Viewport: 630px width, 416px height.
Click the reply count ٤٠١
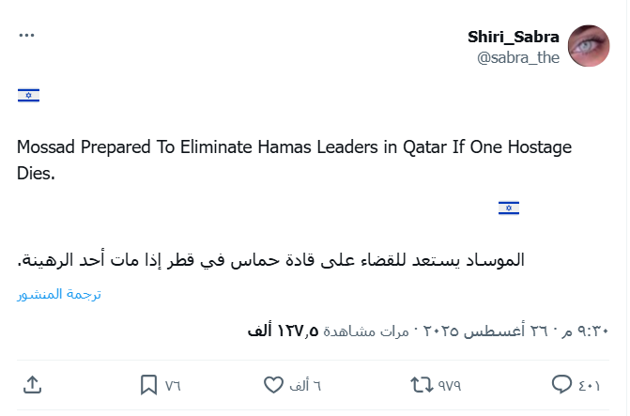[589, 385]
